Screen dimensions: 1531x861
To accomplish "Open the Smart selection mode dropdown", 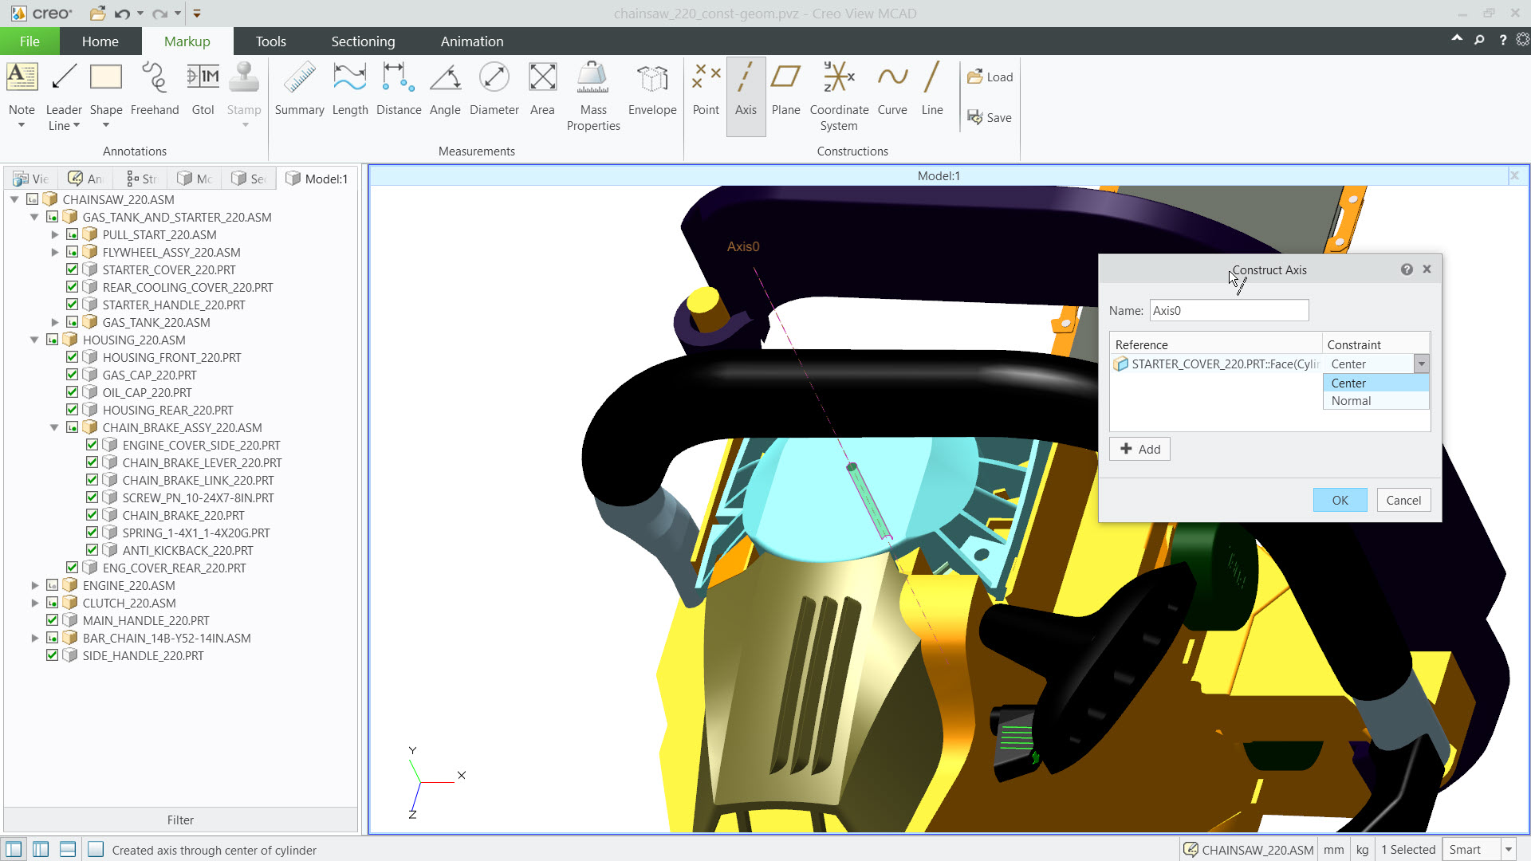I will pos(1509,850).
